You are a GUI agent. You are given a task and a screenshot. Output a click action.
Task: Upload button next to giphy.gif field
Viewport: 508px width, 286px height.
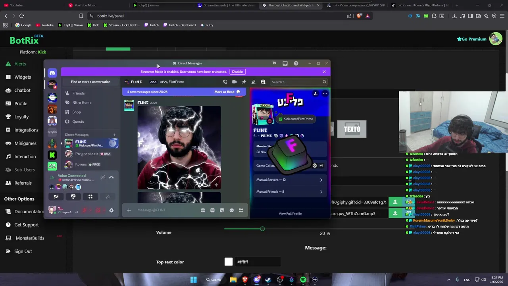click(395, 202)
